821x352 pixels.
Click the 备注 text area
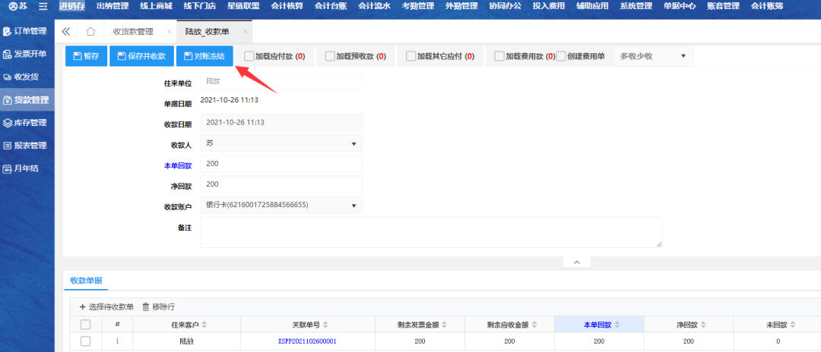pos(430,232)
